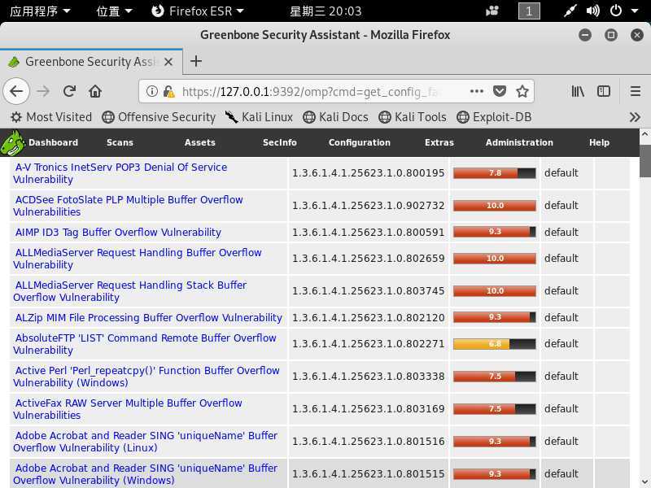The height and width of the screenshot is (488, 651).
Task: Open Active Perl 'Perl_repeatcpy()' Function vulnerability link
Action: (x=146, y=377)
